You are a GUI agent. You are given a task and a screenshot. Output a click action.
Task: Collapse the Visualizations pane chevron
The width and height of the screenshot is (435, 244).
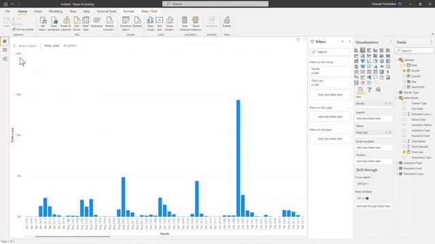[x=391, y=42]
